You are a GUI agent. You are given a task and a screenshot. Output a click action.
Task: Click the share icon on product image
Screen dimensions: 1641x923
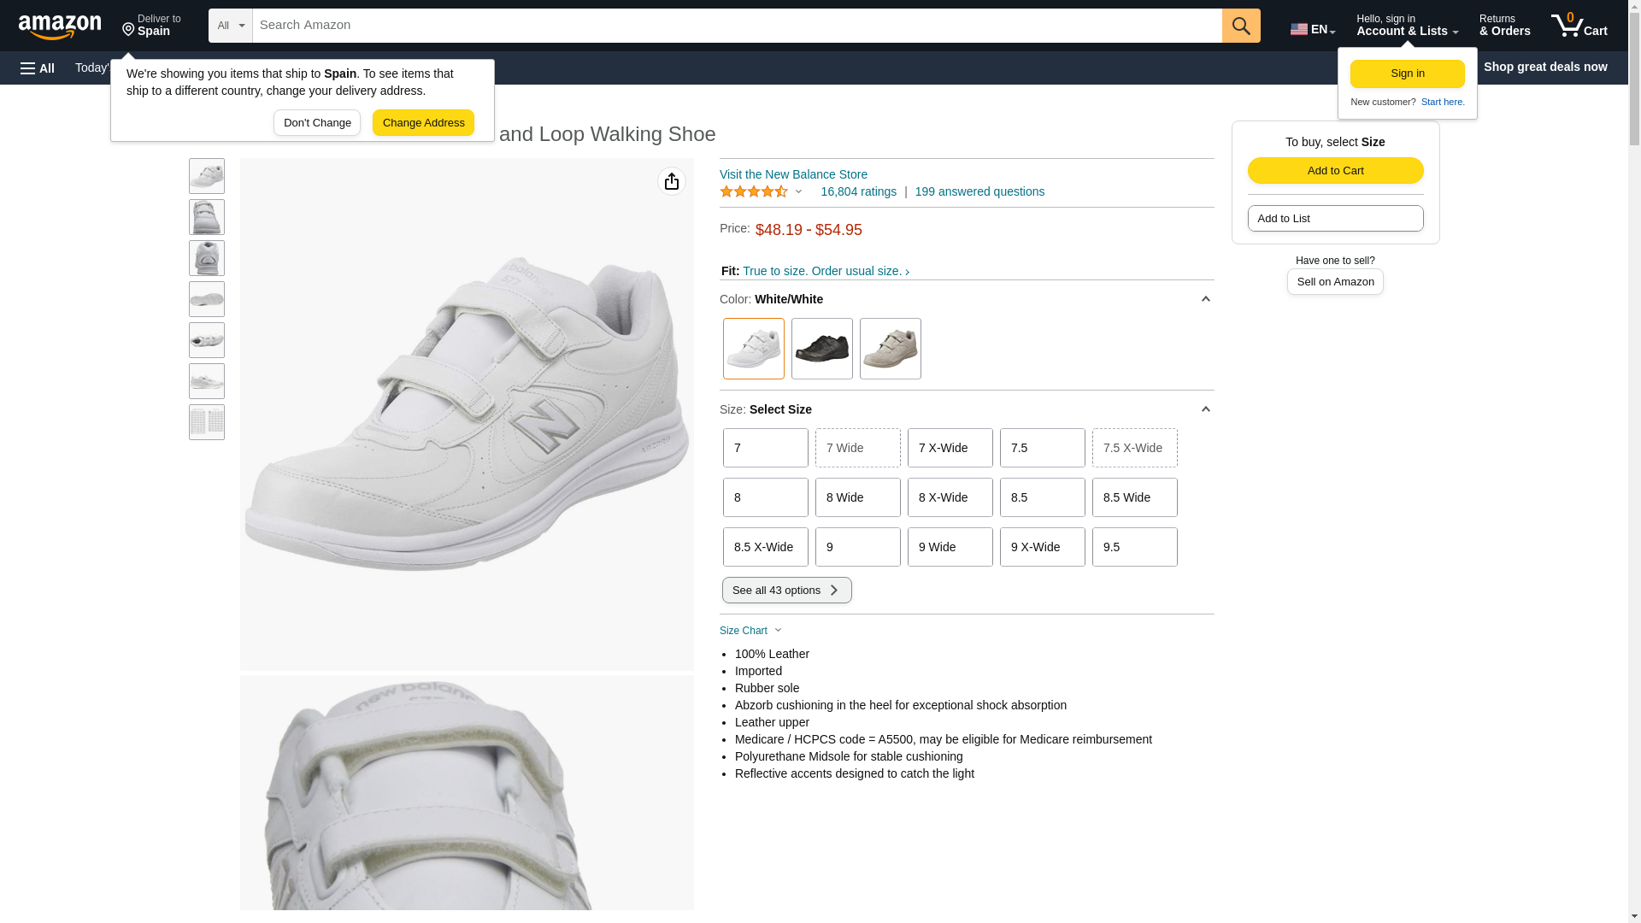(672, 181)
